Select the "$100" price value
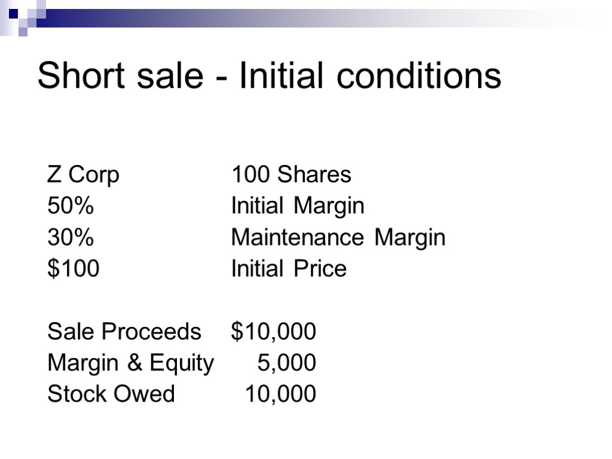 (74, 269)
